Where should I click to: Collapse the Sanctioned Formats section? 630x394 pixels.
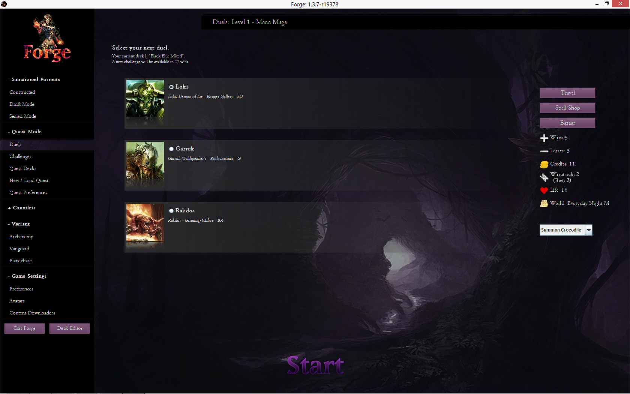coord(34,80)
